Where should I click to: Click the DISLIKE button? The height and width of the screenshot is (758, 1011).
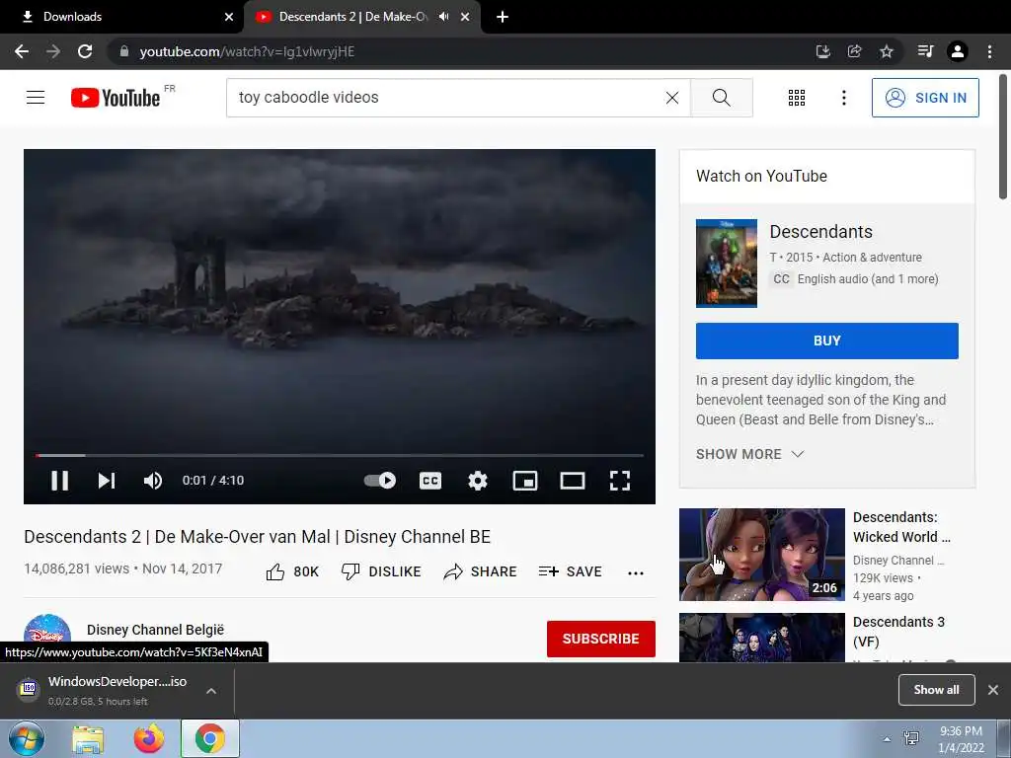[x=381, y=571]
